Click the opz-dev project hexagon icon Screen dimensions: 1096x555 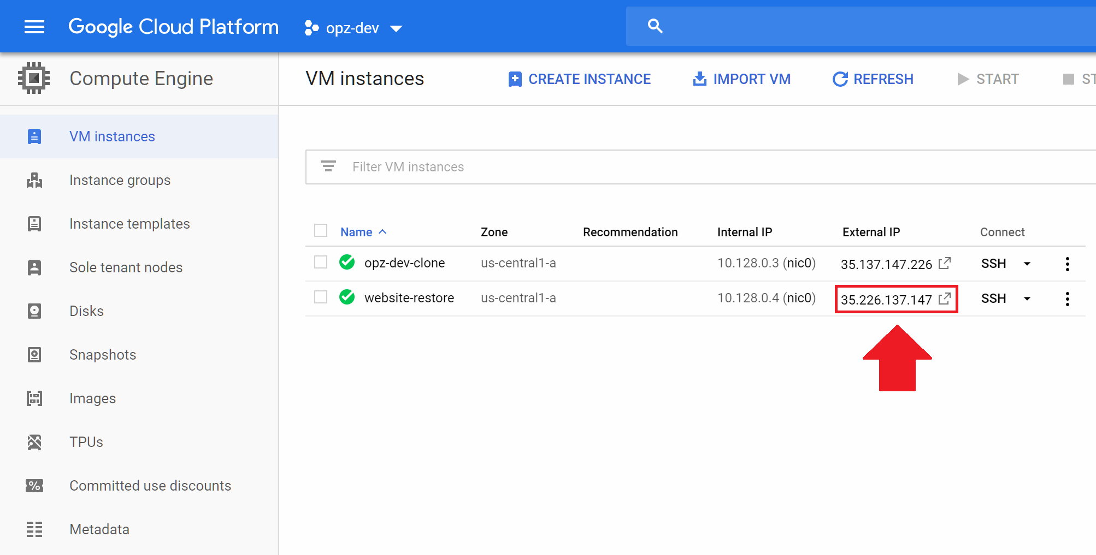(x=311, y=28)
